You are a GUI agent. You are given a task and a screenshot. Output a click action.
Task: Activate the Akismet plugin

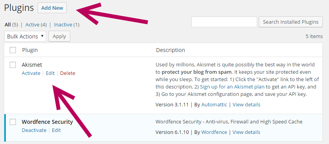point(31,73)
